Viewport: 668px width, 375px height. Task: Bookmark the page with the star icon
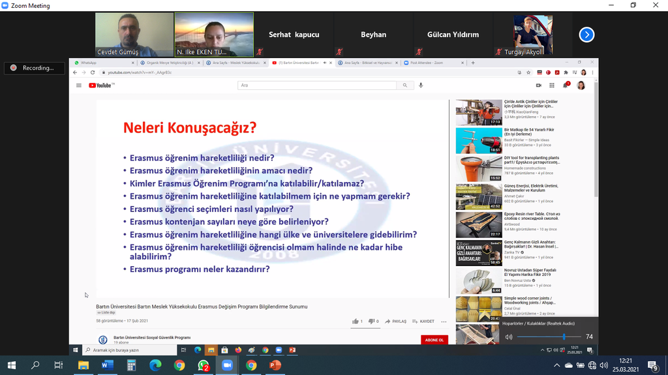point(528,72)
